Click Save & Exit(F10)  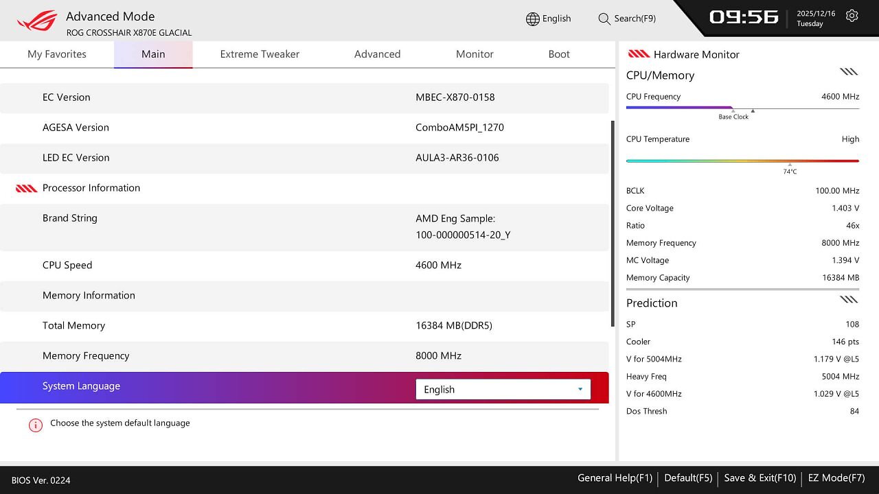click(x=760, y=478)
